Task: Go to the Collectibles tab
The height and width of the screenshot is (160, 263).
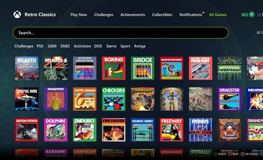Action: (162, 15)
